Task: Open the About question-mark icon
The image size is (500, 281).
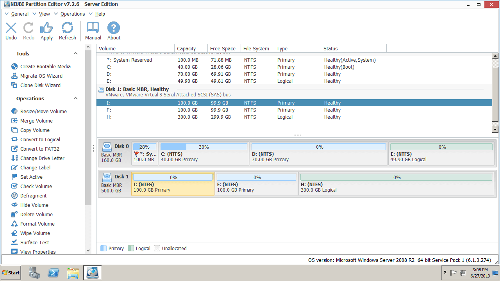Action: tap(114, 28)
